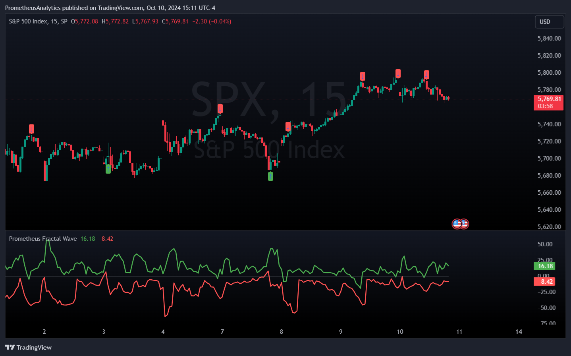
Task: Click the 5,620.00 price axis label
Action: click(x=549, y=227)
